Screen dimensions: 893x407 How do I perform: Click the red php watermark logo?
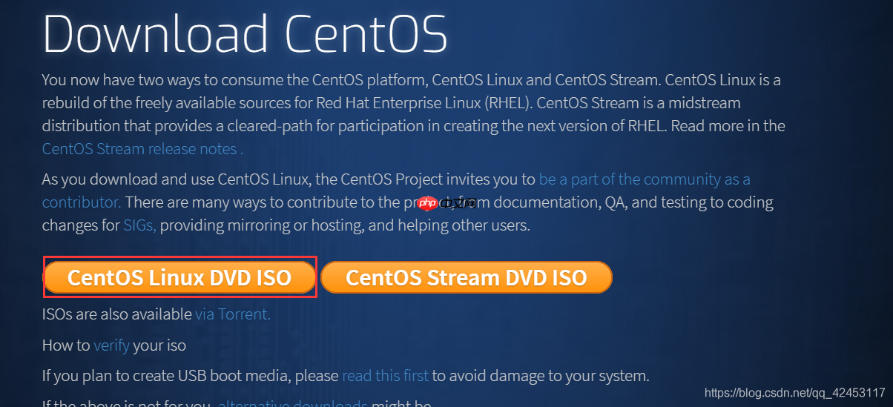[x=426, y=202]
